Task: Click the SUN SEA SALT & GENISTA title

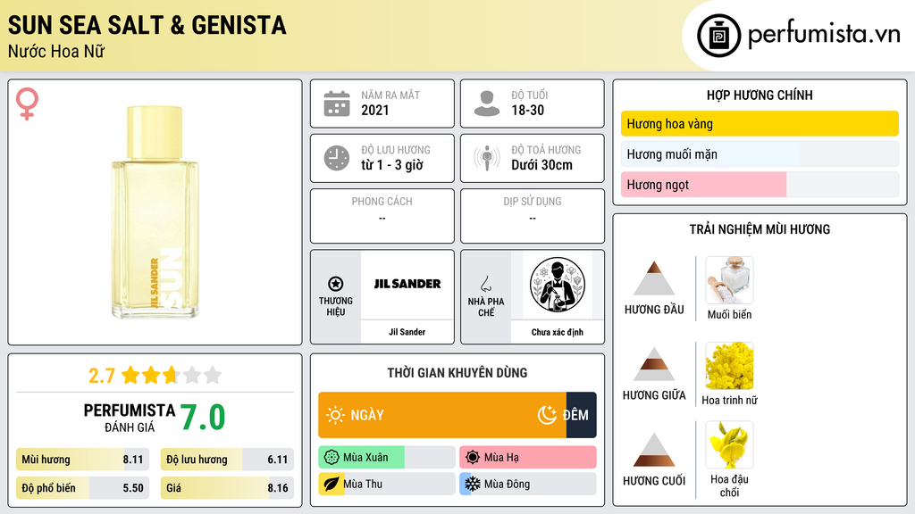Action: [147, 25]
